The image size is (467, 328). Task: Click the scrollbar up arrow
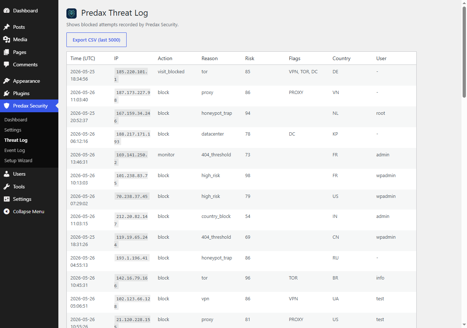[x=464, y=3]
